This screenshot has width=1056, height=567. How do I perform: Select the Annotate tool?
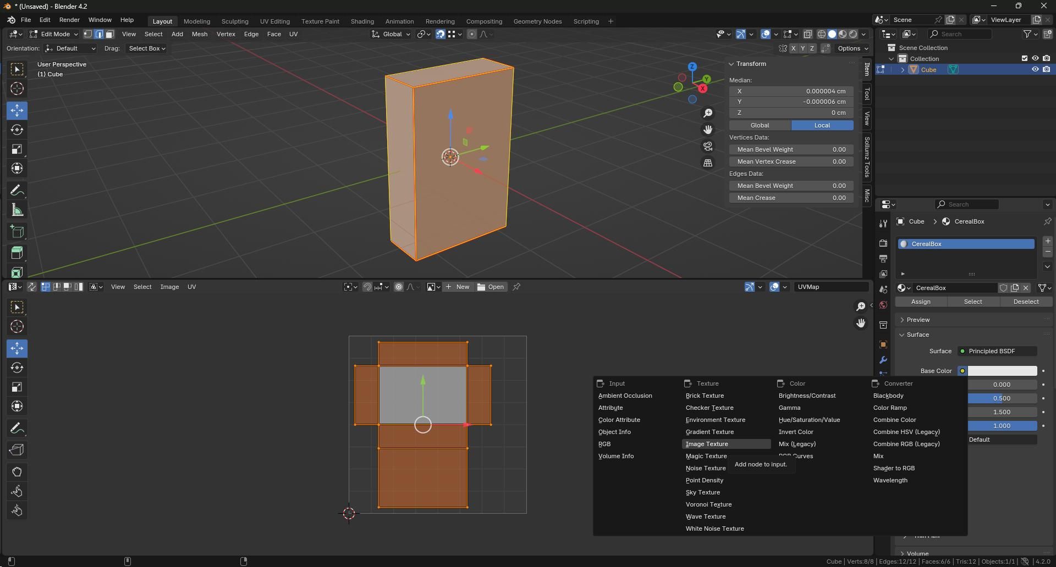tap(17, 190)
